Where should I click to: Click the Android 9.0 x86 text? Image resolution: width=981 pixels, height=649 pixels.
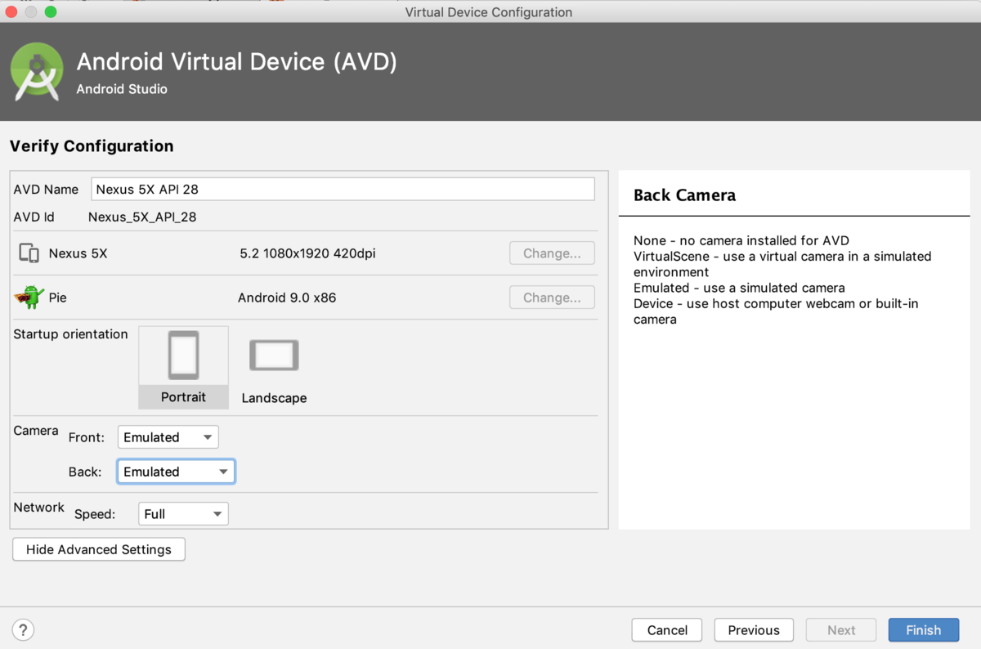click(x=287, y=298)
